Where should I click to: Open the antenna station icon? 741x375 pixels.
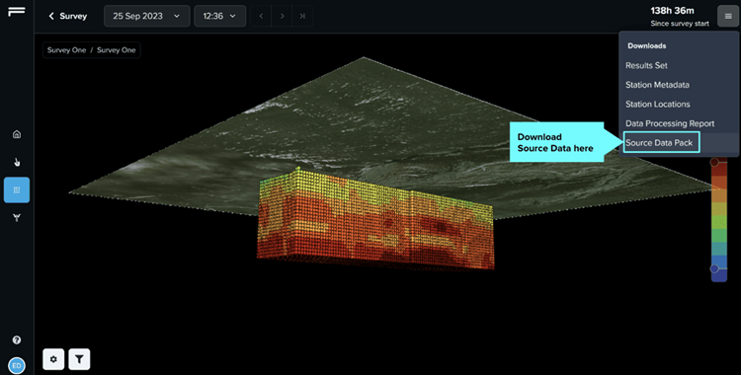17,218
